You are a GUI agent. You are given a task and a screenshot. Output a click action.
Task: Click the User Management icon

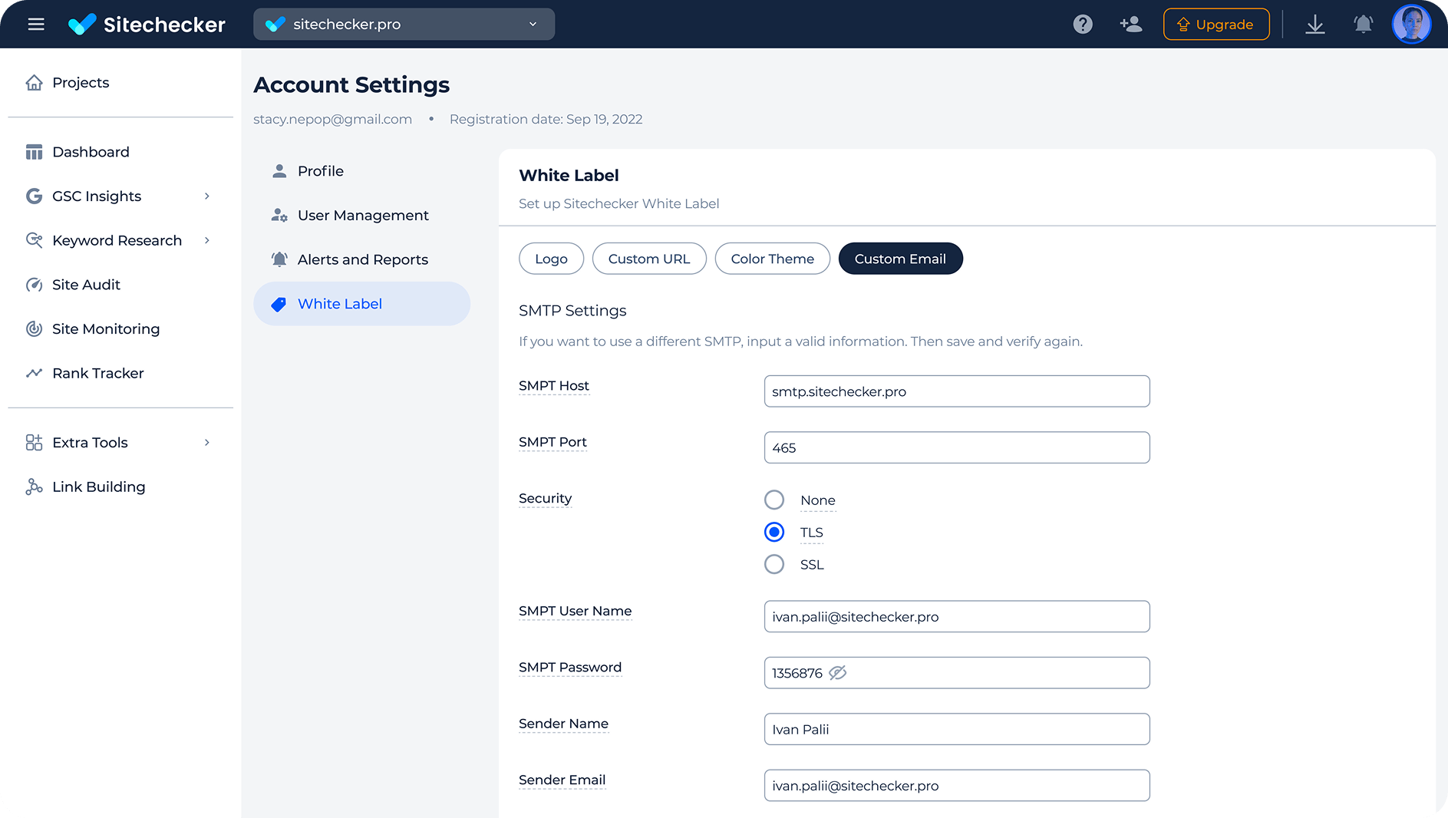point(279,216)
